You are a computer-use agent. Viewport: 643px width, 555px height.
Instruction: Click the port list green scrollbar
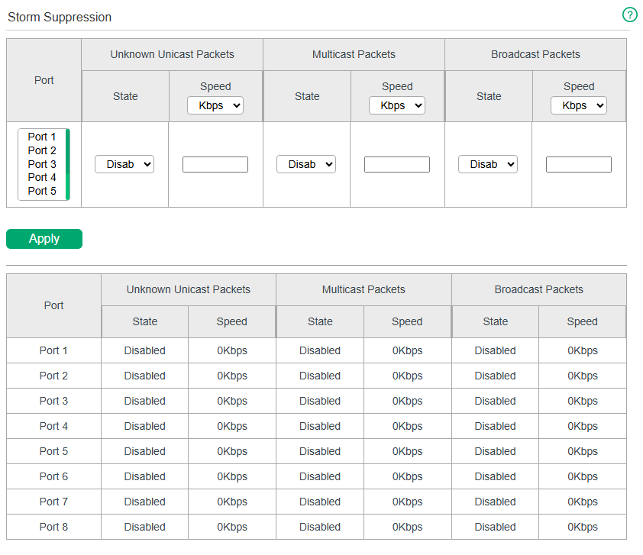(x=68, y=164)
